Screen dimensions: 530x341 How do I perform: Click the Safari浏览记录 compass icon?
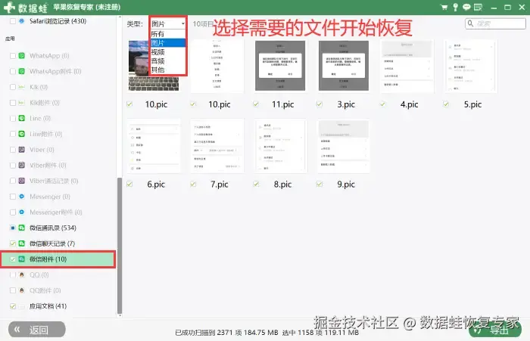coord(22,21)
